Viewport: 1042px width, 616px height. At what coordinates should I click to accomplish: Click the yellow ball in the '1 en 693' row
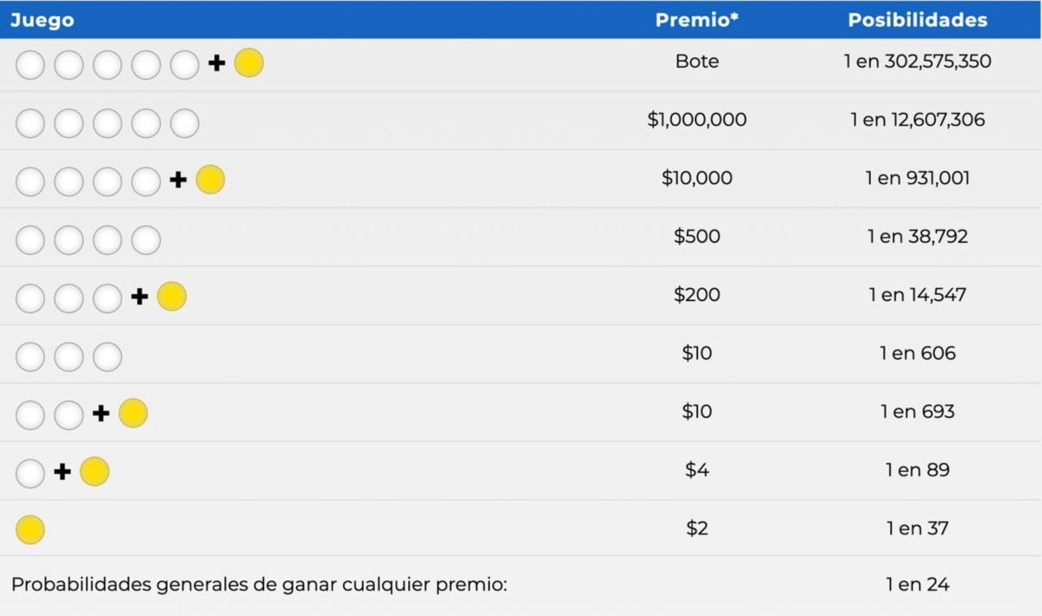coord(133,414)
